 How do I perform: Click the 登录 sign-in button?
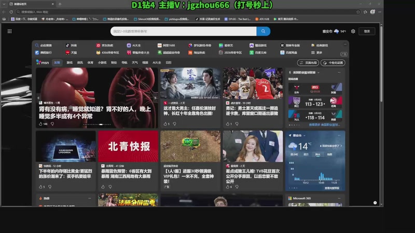[367, 31]
